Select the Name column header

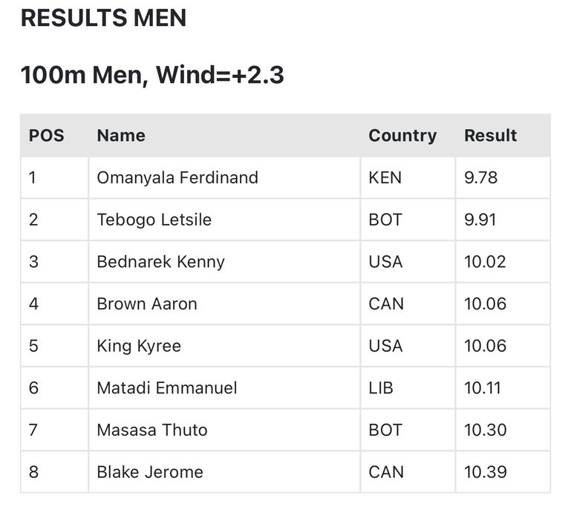(x=121, y=136)
